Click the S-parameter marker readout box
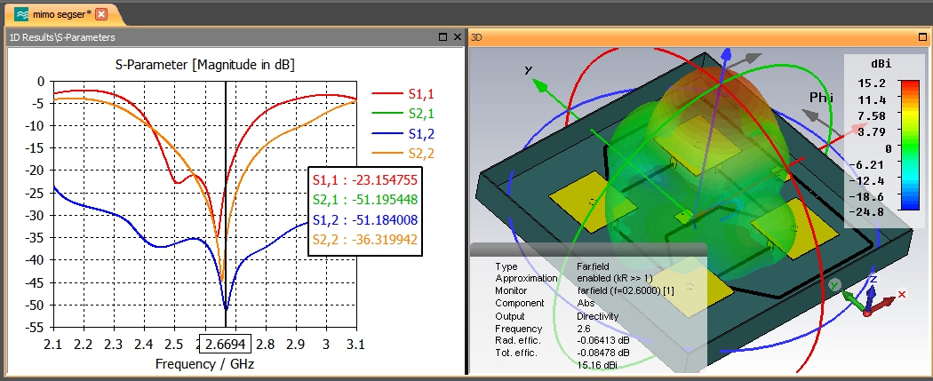Image resolution: width=933 pixels, height=381 pixels. pyautogui.click(x=365, y=210)
